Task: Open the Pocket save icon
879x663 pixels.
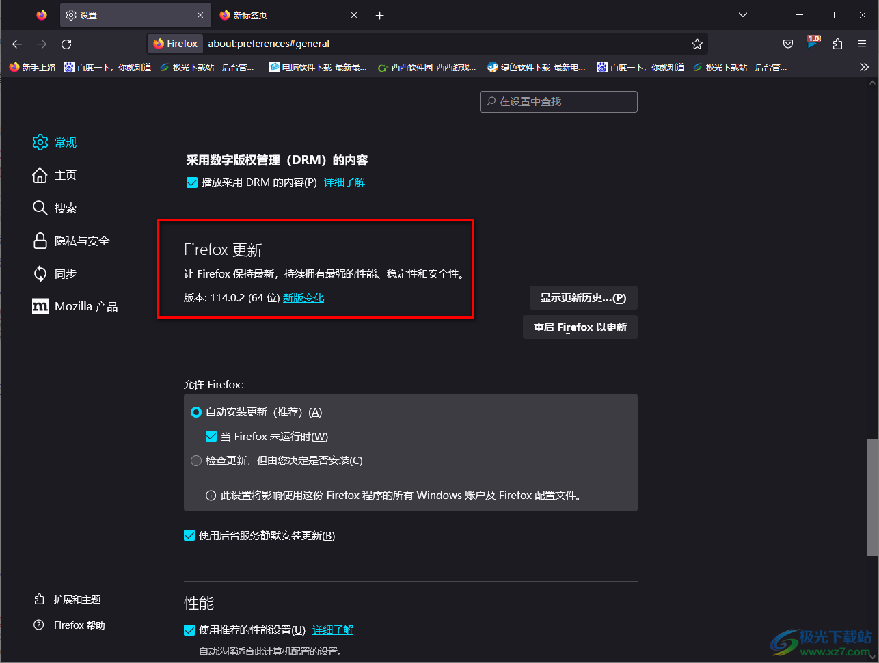Action: click(788, 44)
